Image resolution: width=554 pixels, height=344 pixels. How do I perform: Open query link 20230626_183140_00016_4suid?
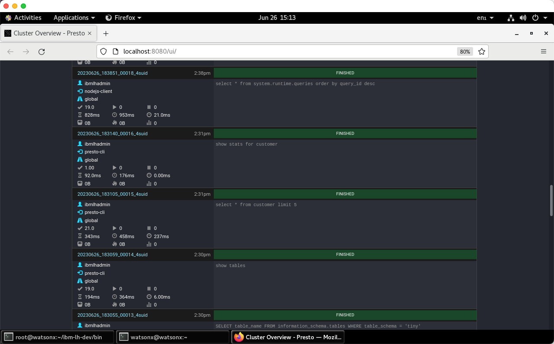[113, 134]
